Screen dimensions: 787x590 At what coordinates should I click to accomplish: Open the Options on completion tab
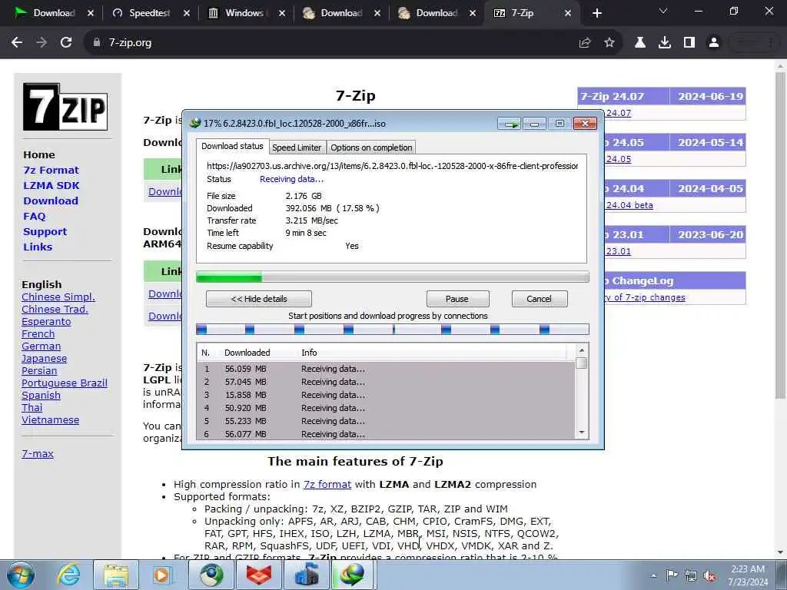[371, 147]
